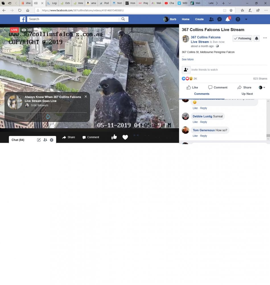Click the Quick Help question mark icon

pos(238,19)
